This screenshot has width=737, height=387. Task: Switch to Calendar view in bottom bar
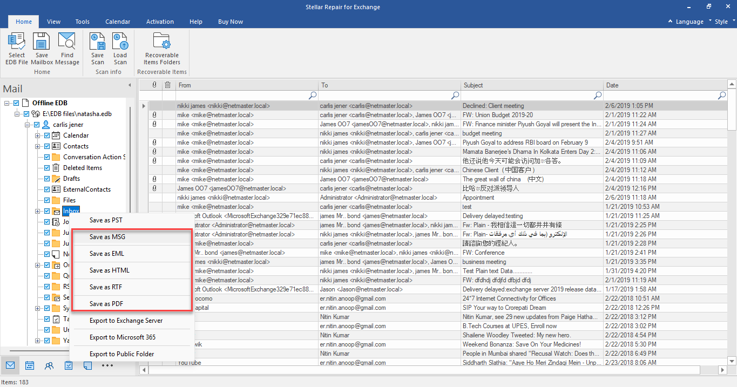point(30,365)
